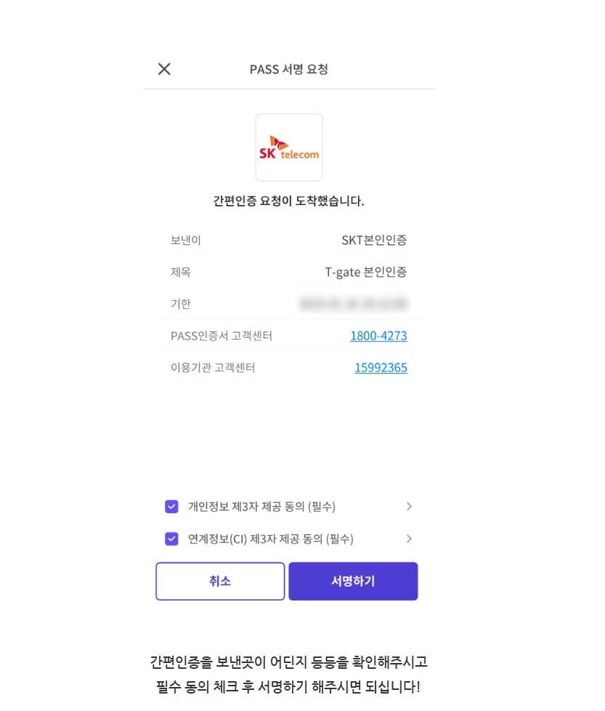The image size is (605, 711).
Task: Click the SKT본인인증 sender value
Action: 374,240
